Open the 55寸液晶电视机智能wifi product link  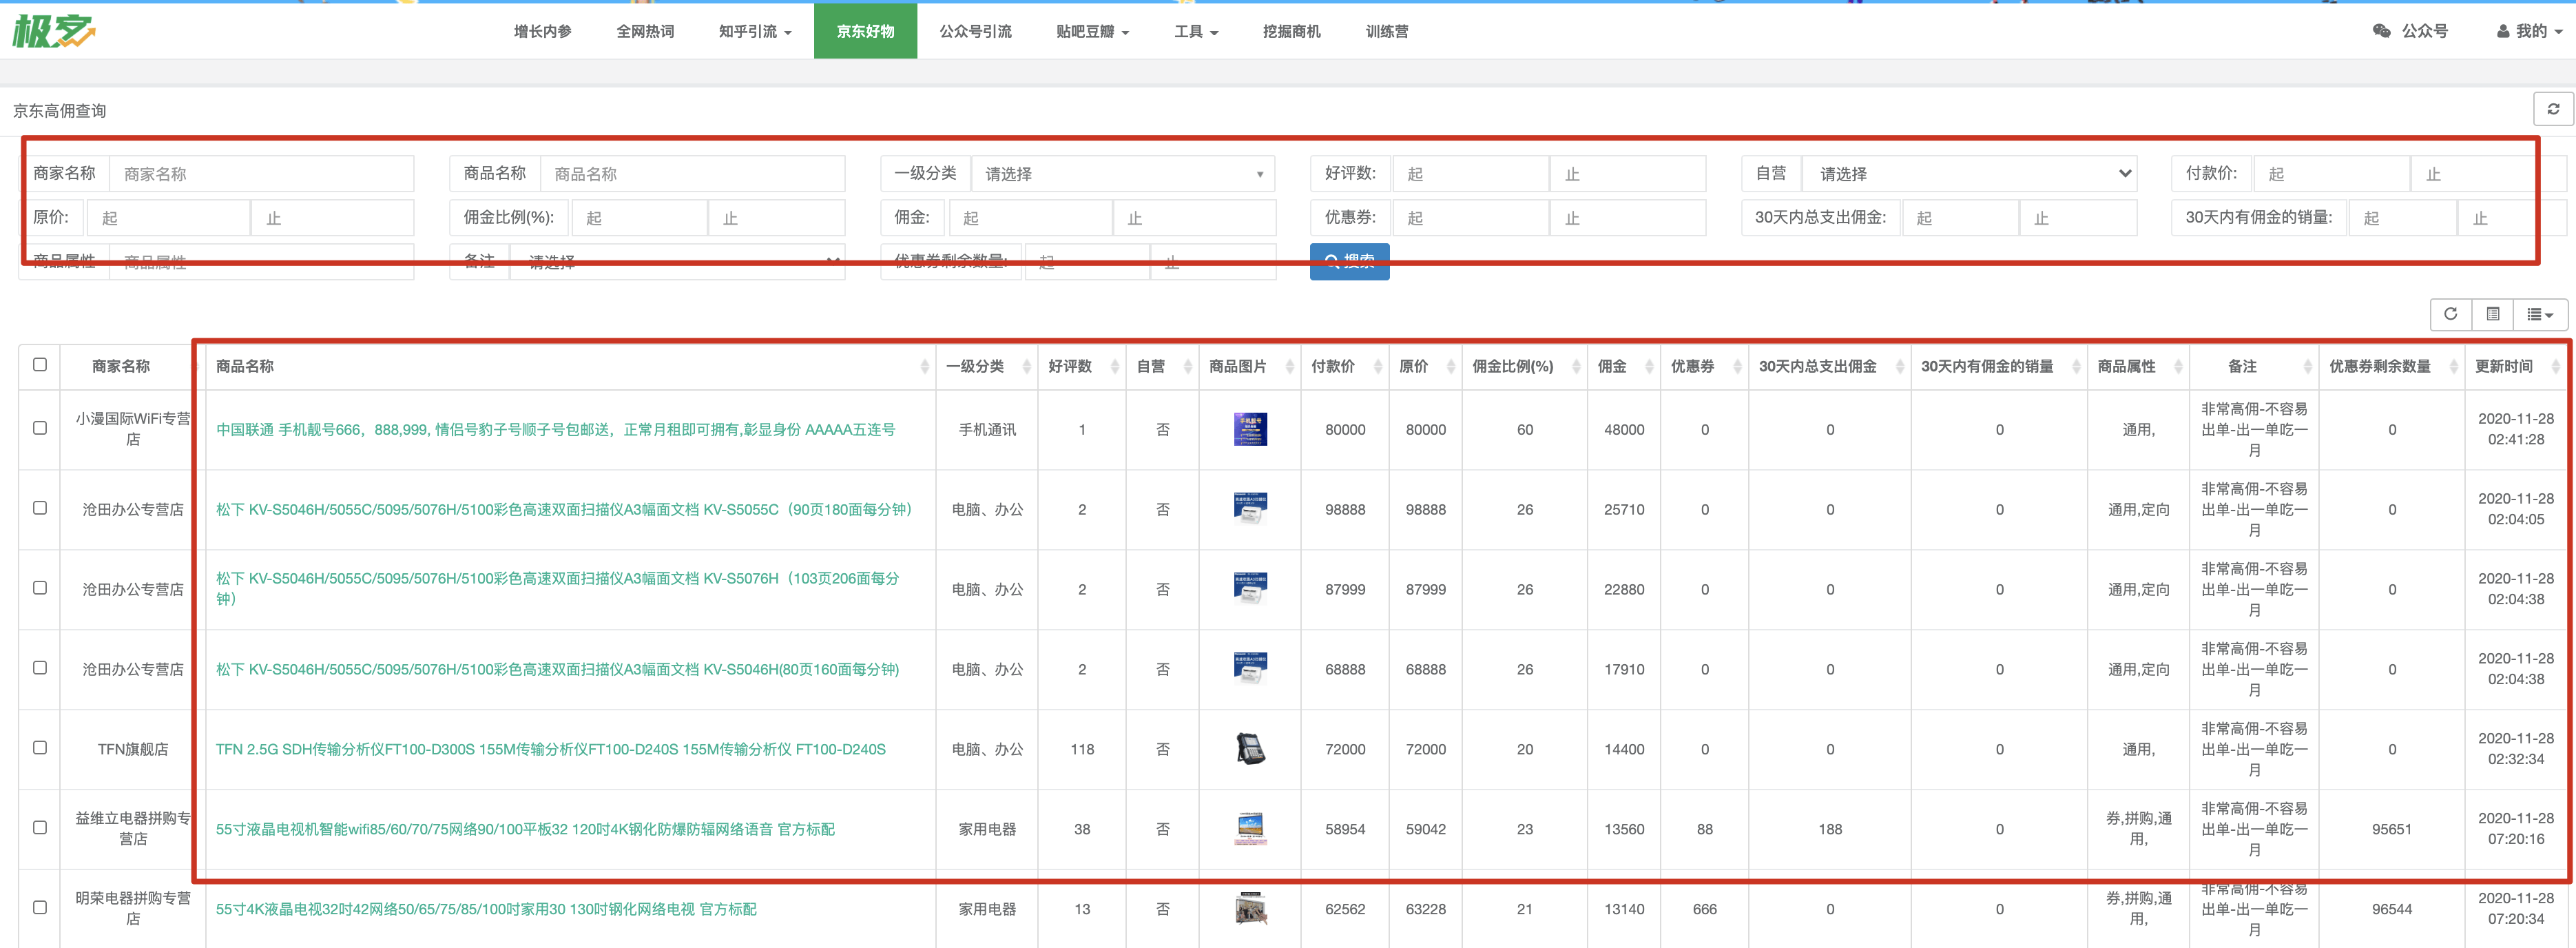pos(525,829)
